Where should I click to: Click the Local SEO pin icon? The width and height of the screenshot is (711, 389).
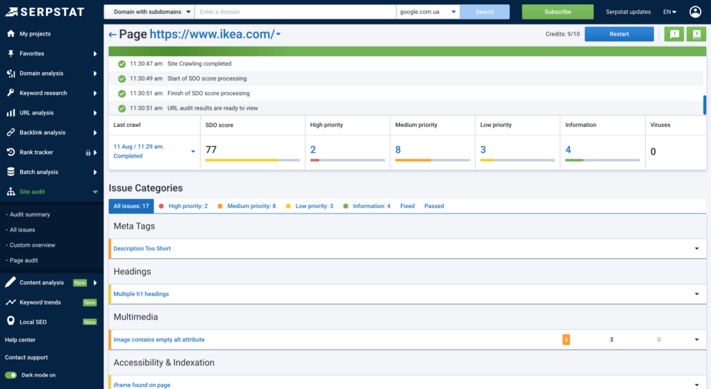(11, 321)
